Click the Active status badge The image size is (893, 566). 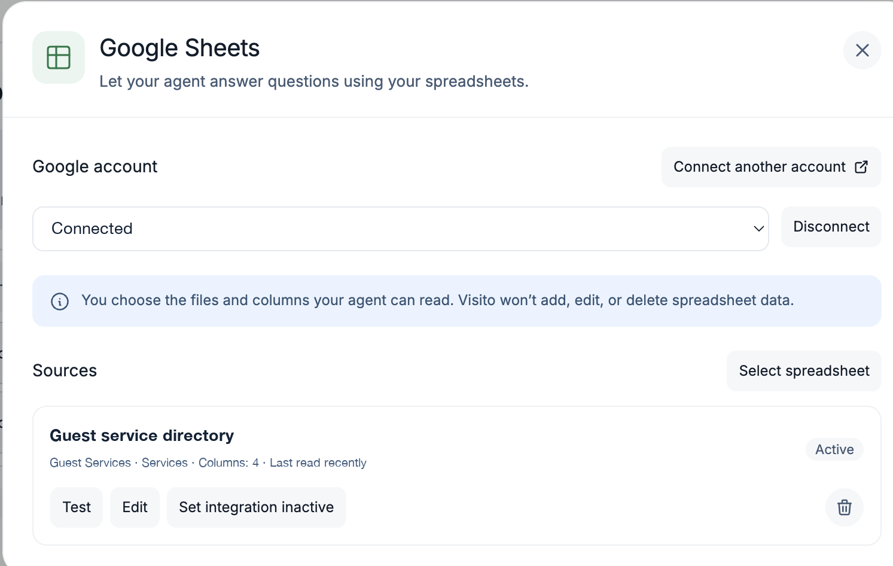tap(834, 449)
